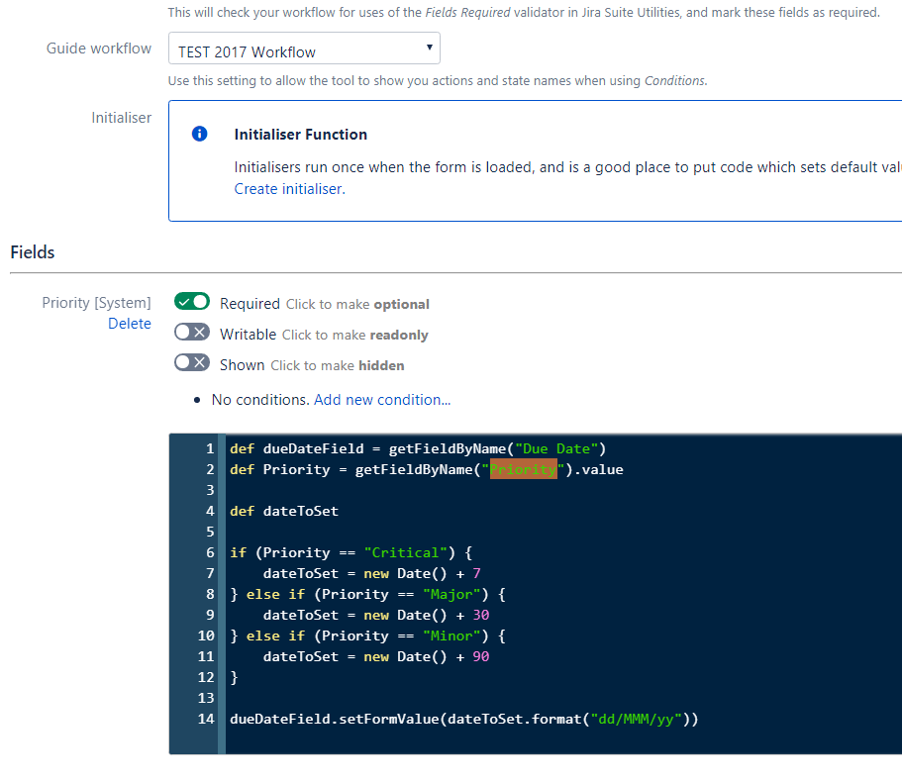Click Add new condition link
This screenshot has width=902, height=781.
tap(382, 400)
